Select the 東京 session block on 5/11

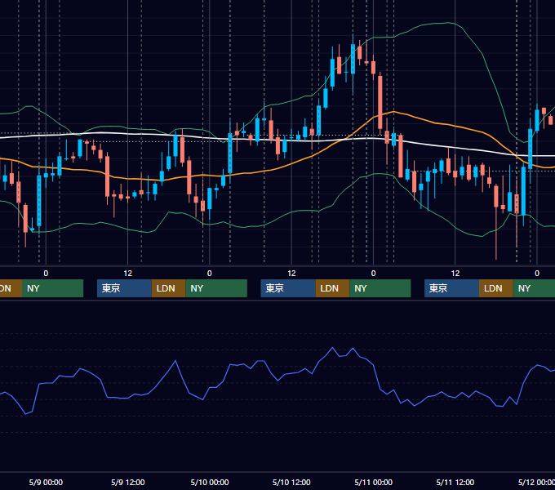point(451,288)
